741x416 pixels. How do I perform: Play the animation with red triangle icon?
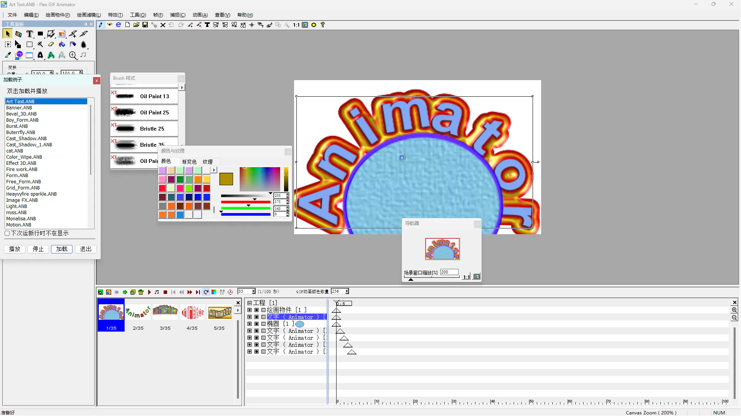pos(149,292)
